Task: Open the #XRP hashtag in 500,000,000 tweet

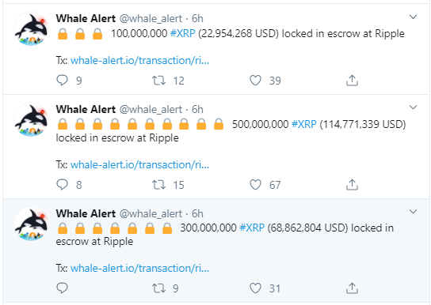Action: pos(304,124)
